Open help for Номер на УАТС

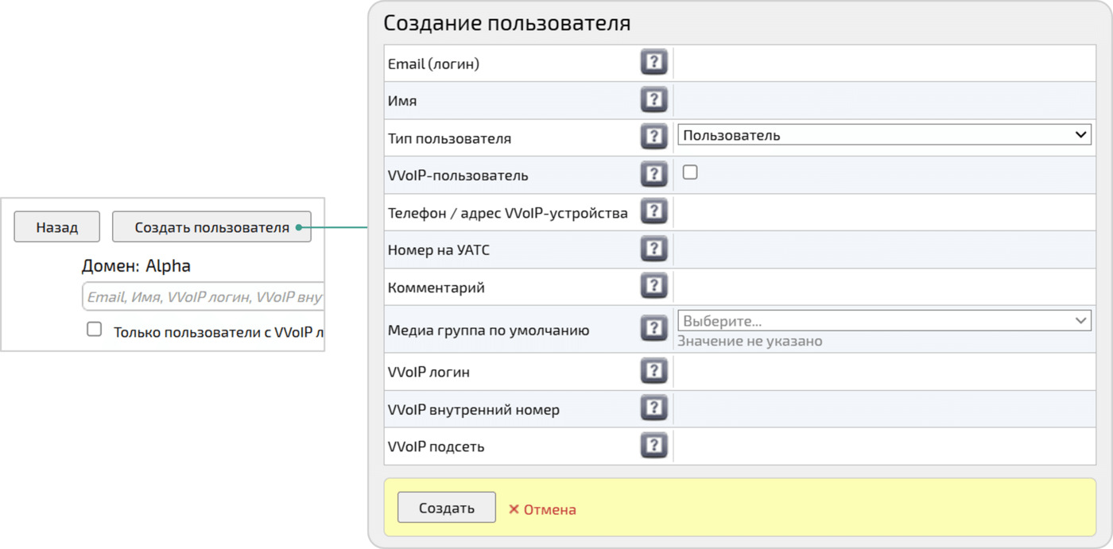(x=653, y=248)
